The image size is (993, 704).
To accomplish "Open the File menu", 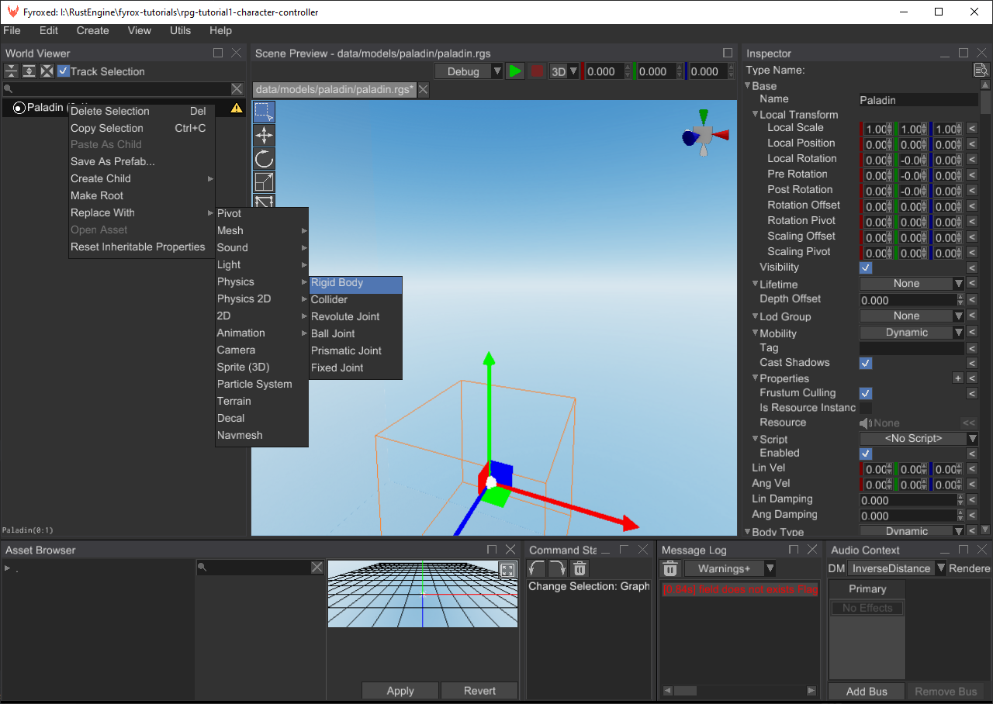I will point(12,30).
